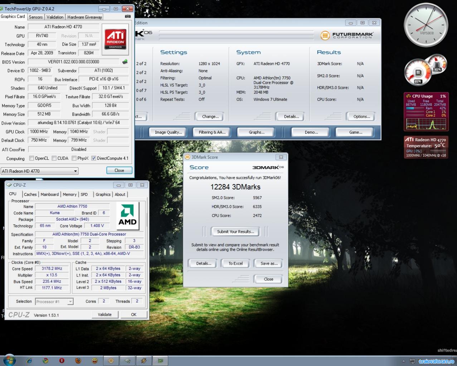
Task: Open CPU-Z Memory tab
Action: [69, 194]
